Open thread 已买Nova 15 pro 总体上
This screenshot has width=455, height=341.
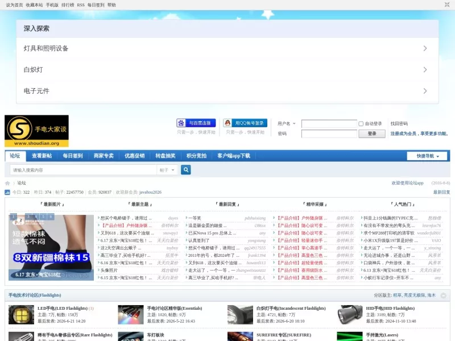[212, 233]
